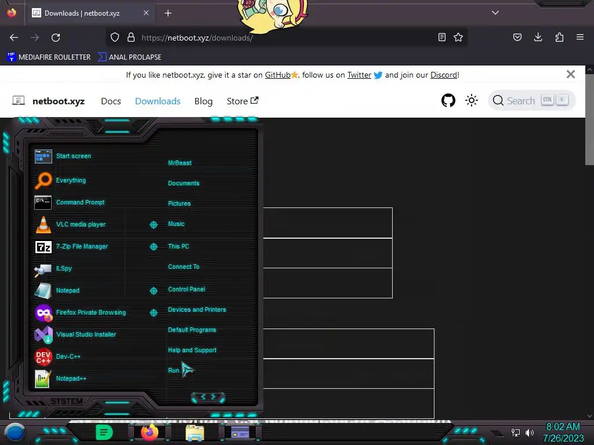Image resolution: width=594 pixels, height=445 pixels.
Task: List all tabs dropdown
Action: (x=495, y=13)
